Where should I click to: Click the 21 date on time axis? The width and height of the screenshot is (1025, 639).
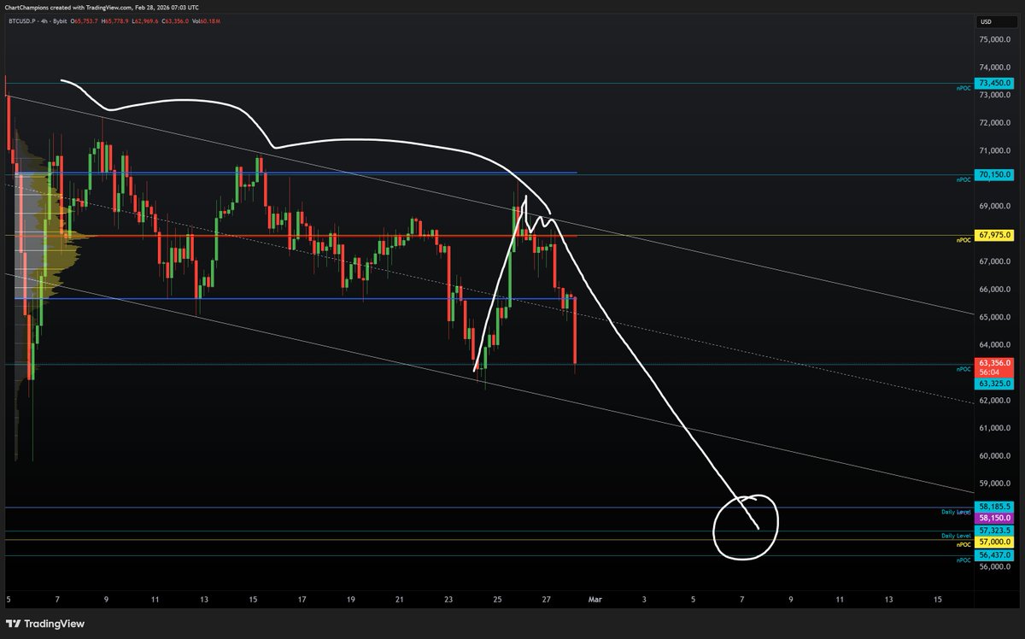[400, 600]
